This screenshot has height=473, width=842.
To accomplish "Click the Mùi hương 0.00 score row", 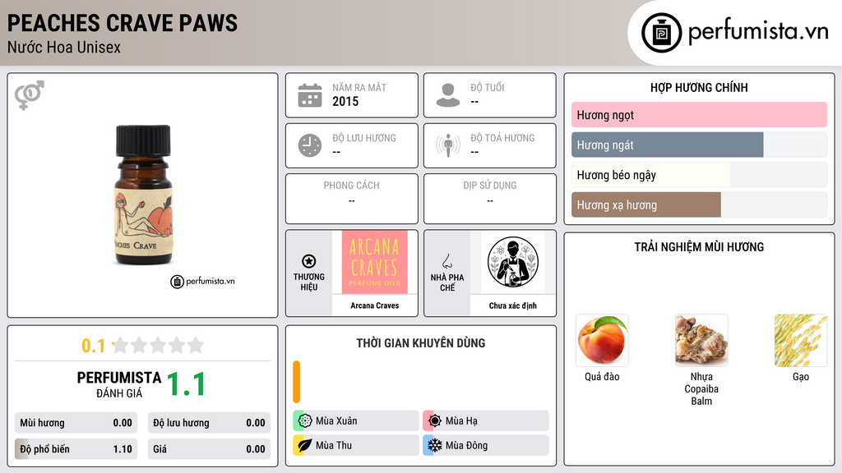I will point(76,423).
